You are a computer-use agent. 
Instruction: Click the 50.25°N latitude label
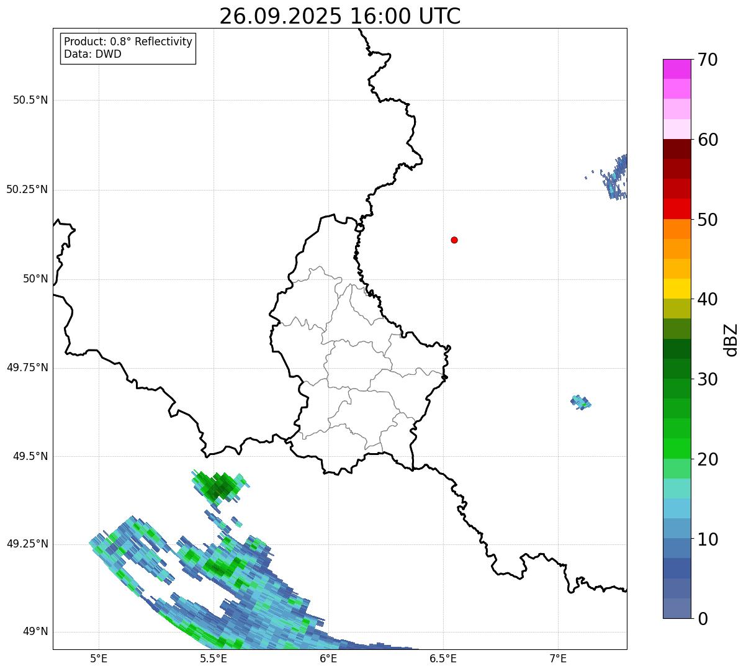(x=27, y=189)
